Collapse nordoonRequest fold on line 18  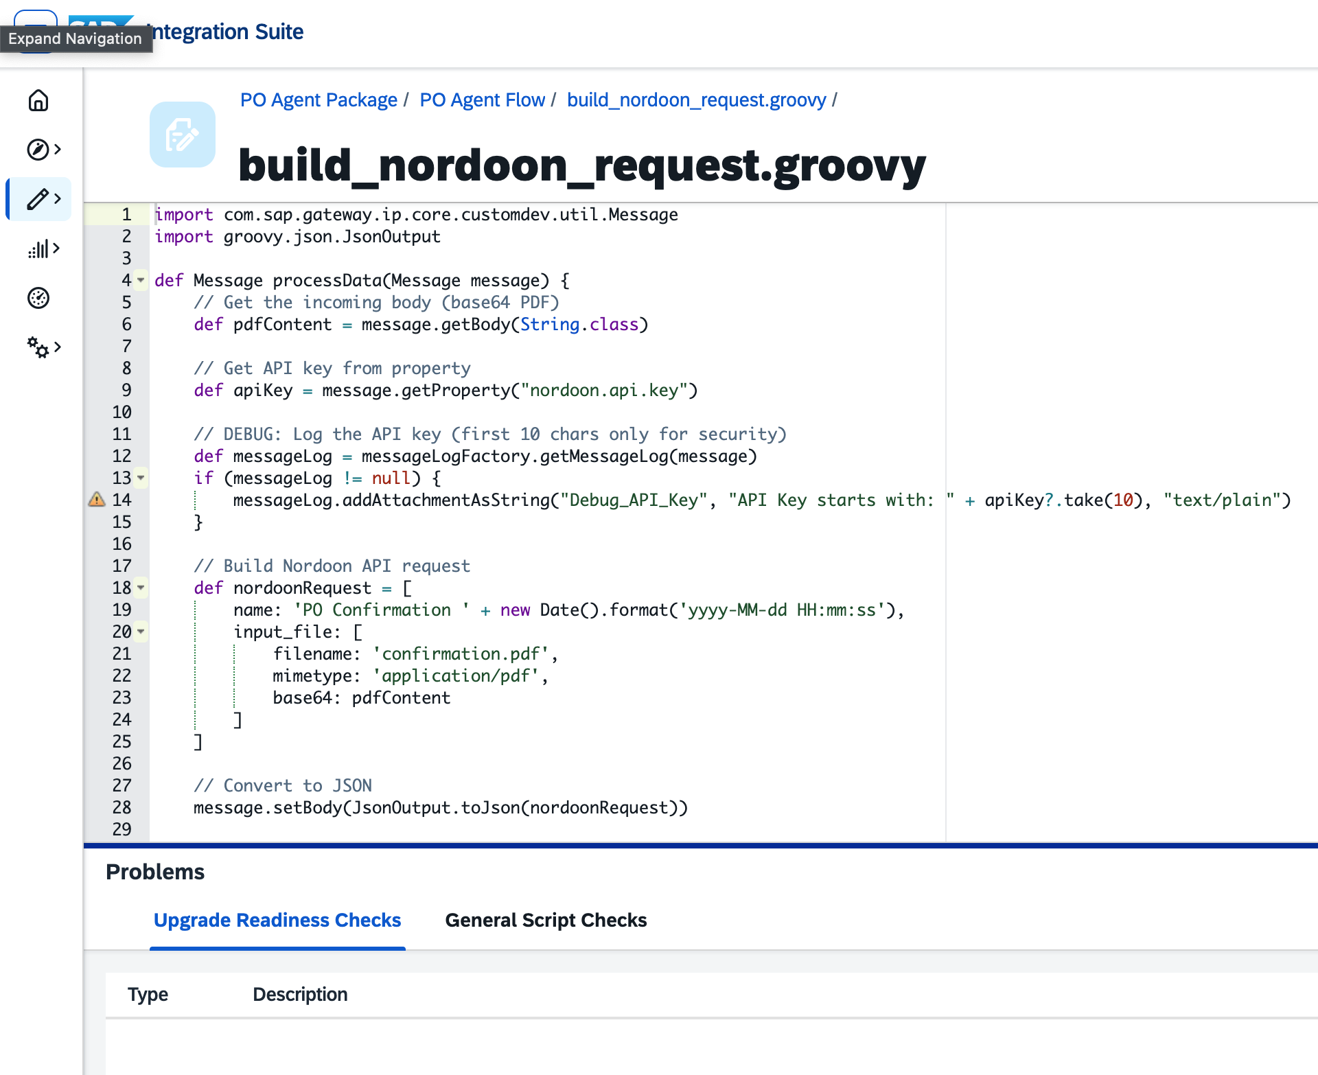click(x=141, y=588)
